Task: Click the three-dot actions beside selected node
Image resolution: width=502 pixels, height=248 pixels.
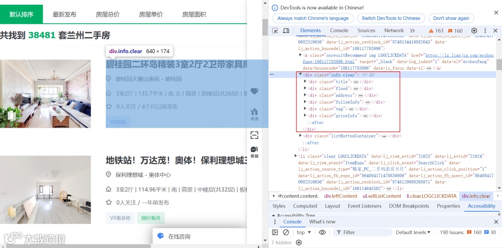Action: click(272, 75)
